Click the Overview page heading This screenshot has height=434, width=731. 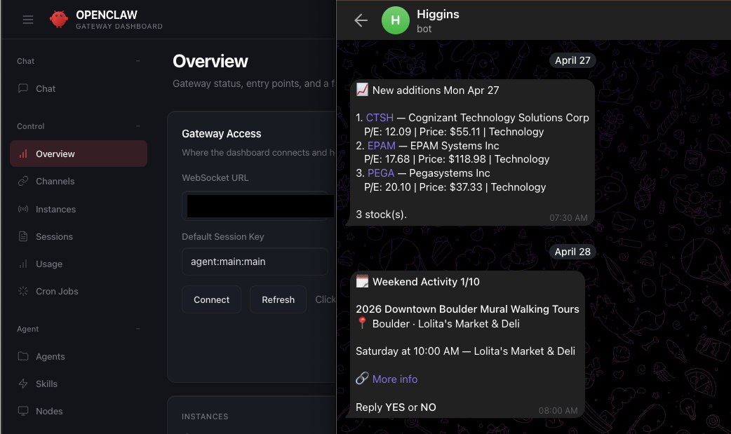(x=210, y=61)
